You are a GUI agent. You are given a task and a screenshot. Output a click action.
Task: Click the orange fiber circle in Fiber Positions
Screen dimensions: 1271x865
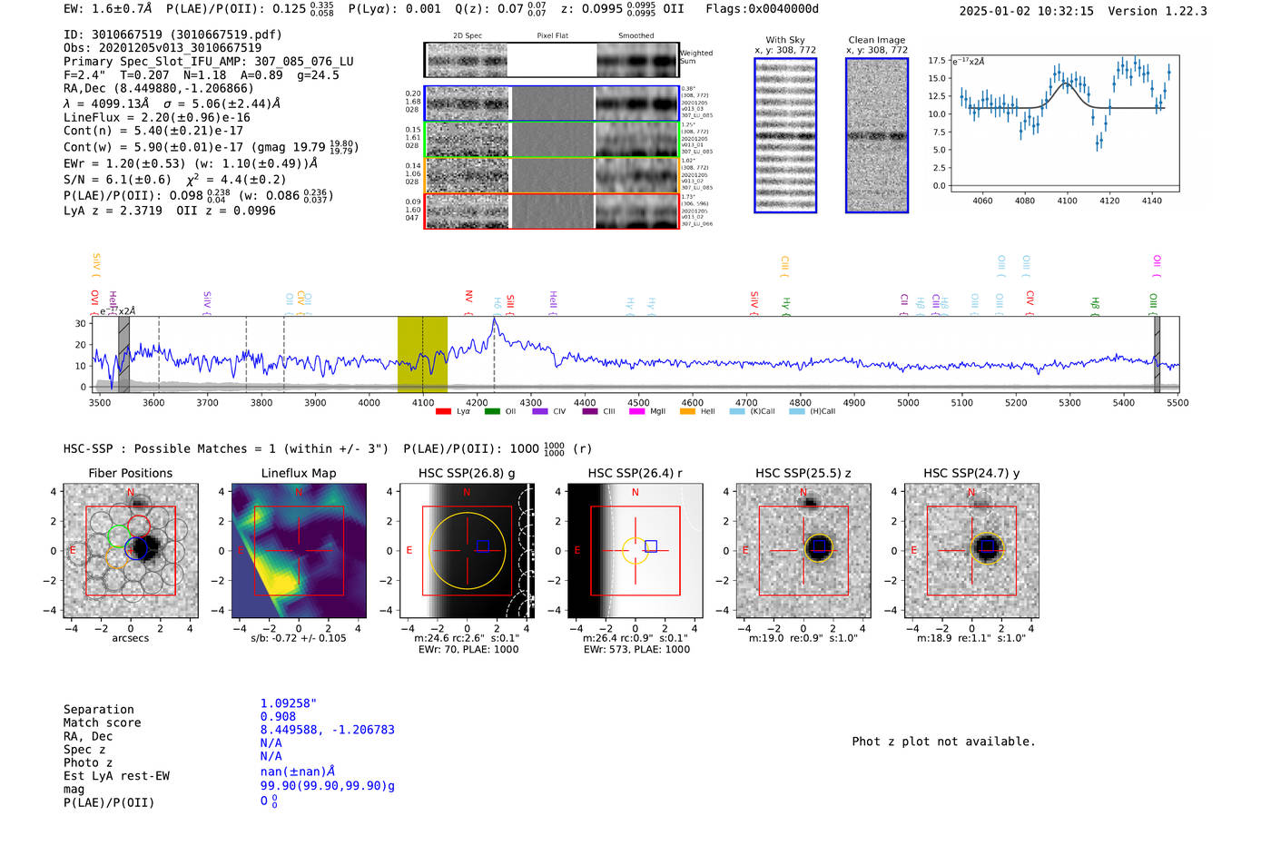tap(116, 557)
